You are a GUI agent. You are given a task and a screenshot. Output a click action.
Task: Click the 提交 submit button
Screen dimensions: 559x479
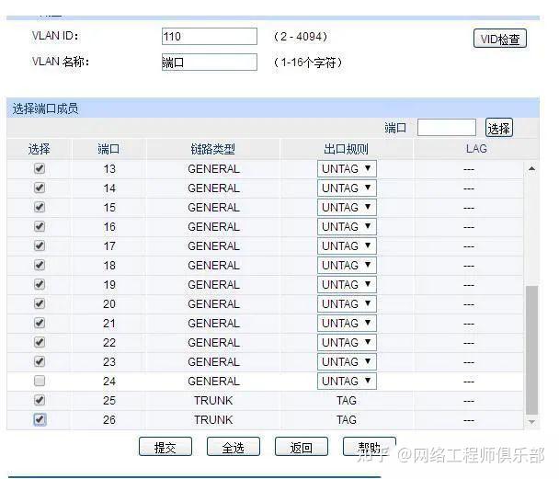165,448
